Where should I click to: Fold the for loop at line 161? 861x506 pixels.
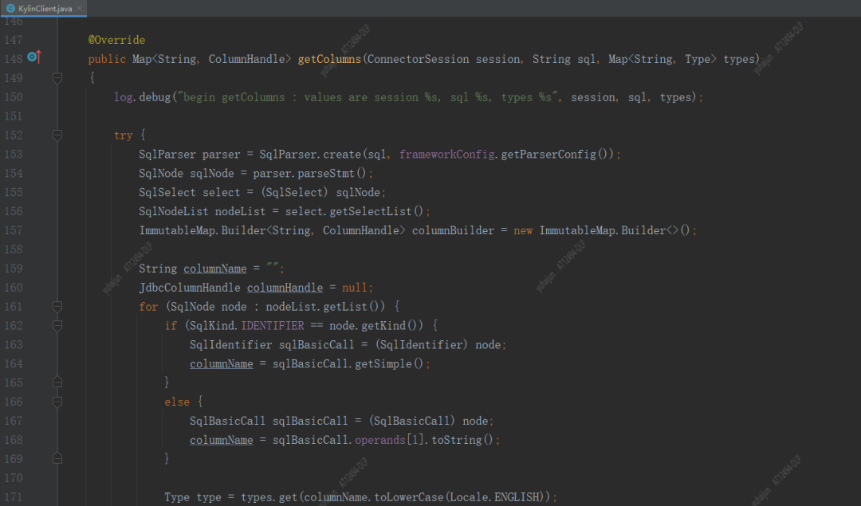[57, 307]
